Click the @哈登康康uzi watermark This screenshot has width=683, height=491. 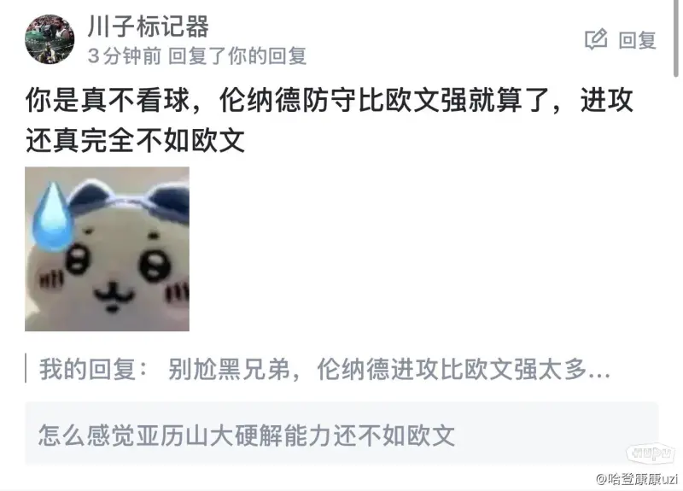point(637,479)
